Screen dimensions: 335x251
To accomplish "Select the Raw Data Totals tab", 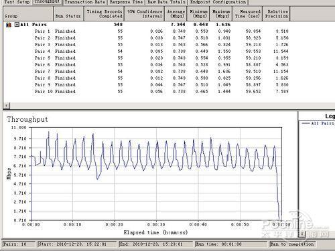I will click(x=167, y=2).
